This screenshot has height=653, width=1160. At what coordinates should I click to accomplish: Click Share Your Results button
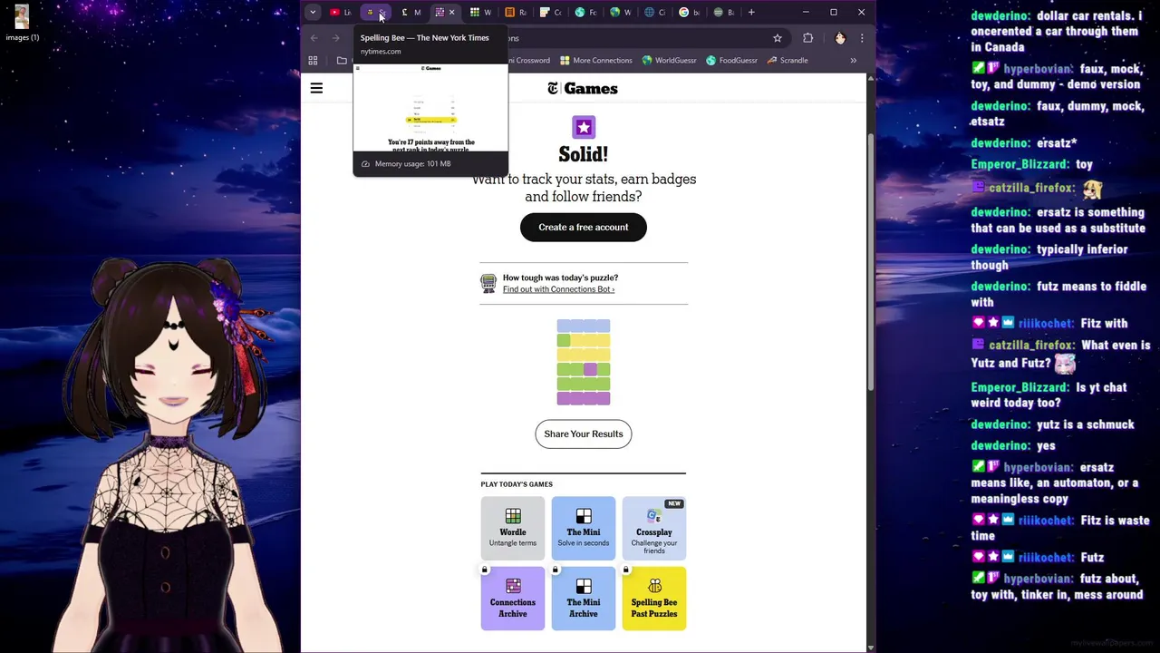pos(584,434)
